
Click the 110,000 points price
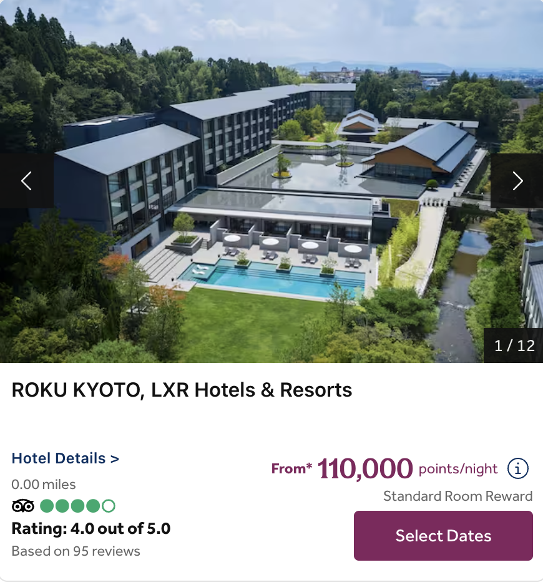[x=365, y=469]
